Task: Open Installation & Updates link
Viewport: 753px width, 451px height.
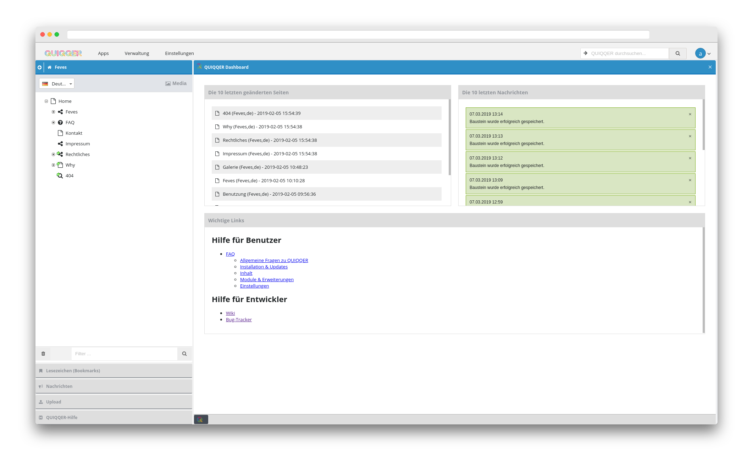Action: pyautogui.click(x=264, y=267)
